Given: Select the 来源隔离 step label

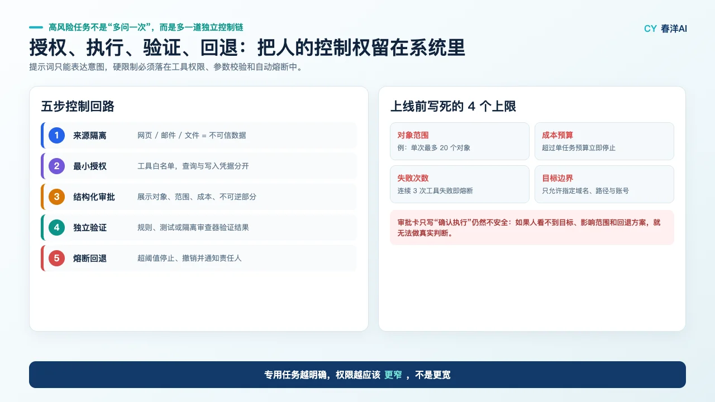Looking at the screenshot, I should pos(90,136).
